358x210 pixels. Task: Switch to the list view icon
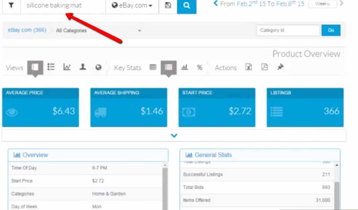pos(51,67)
